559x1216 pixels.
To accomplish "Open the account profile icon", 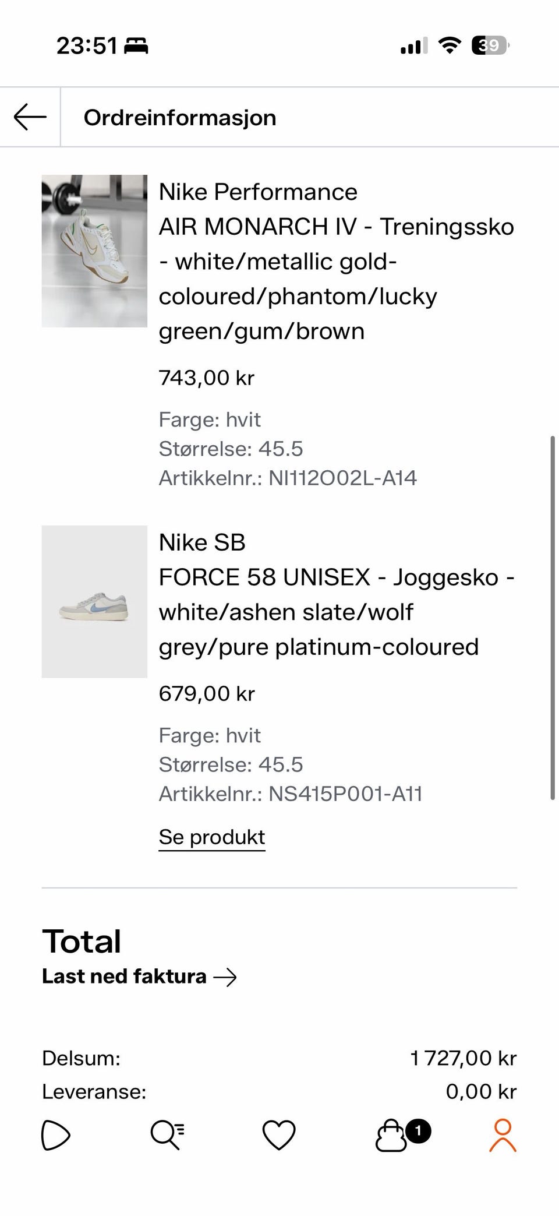I will pos(503,1135).
